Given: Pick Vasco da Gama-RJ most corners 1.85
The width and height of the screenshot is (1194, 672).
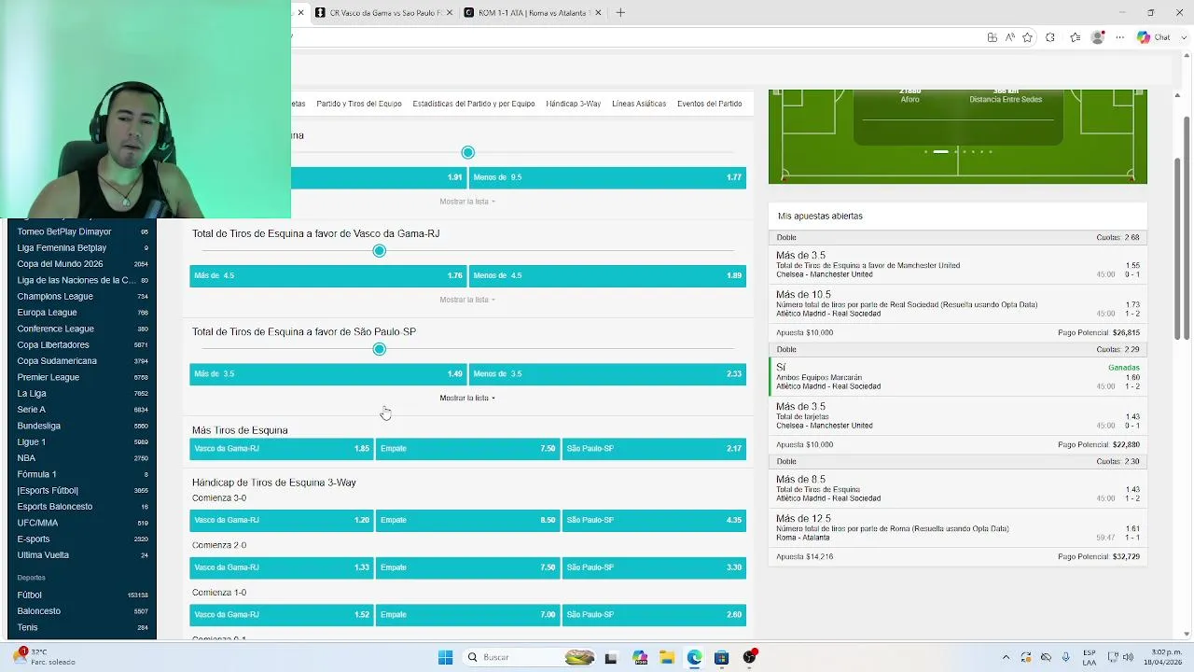Looking at the screenshot, I should click(x=282, y=448).
